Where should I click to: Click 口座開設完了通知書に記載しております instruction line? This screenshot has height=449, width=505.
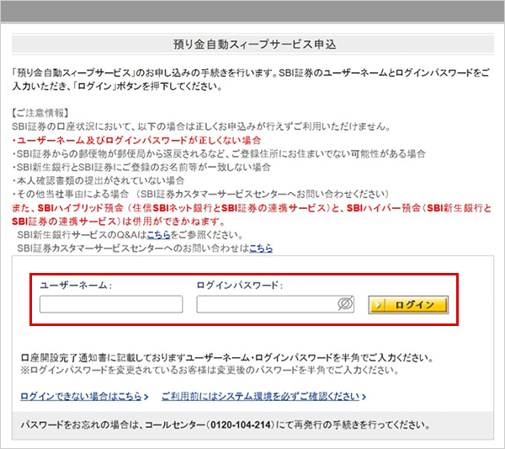tap(226, 357)
